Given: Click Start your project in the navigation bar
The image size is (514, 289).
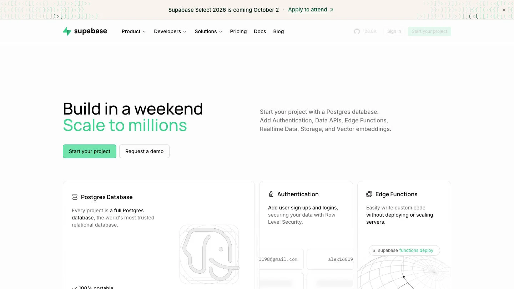Looking at the screenshot, I should 429,31.
